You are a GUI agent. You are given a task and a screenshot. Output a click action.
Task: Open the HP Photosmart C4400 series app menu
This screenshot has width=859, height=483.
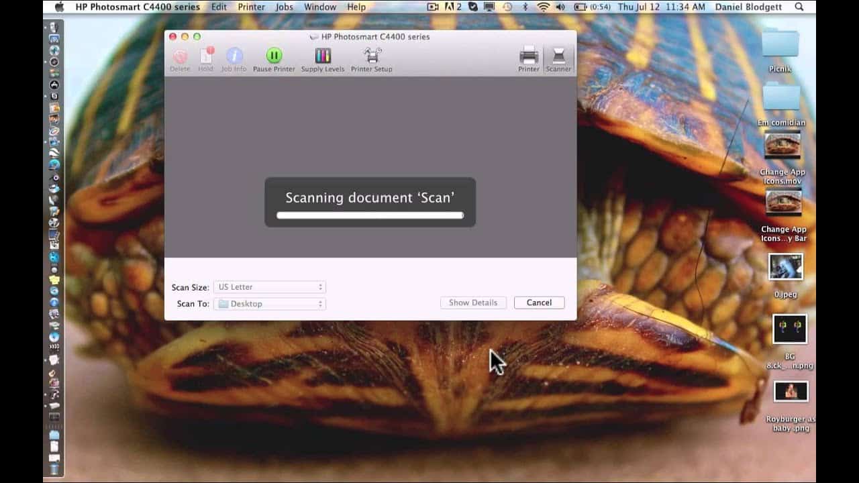[138, 7]
